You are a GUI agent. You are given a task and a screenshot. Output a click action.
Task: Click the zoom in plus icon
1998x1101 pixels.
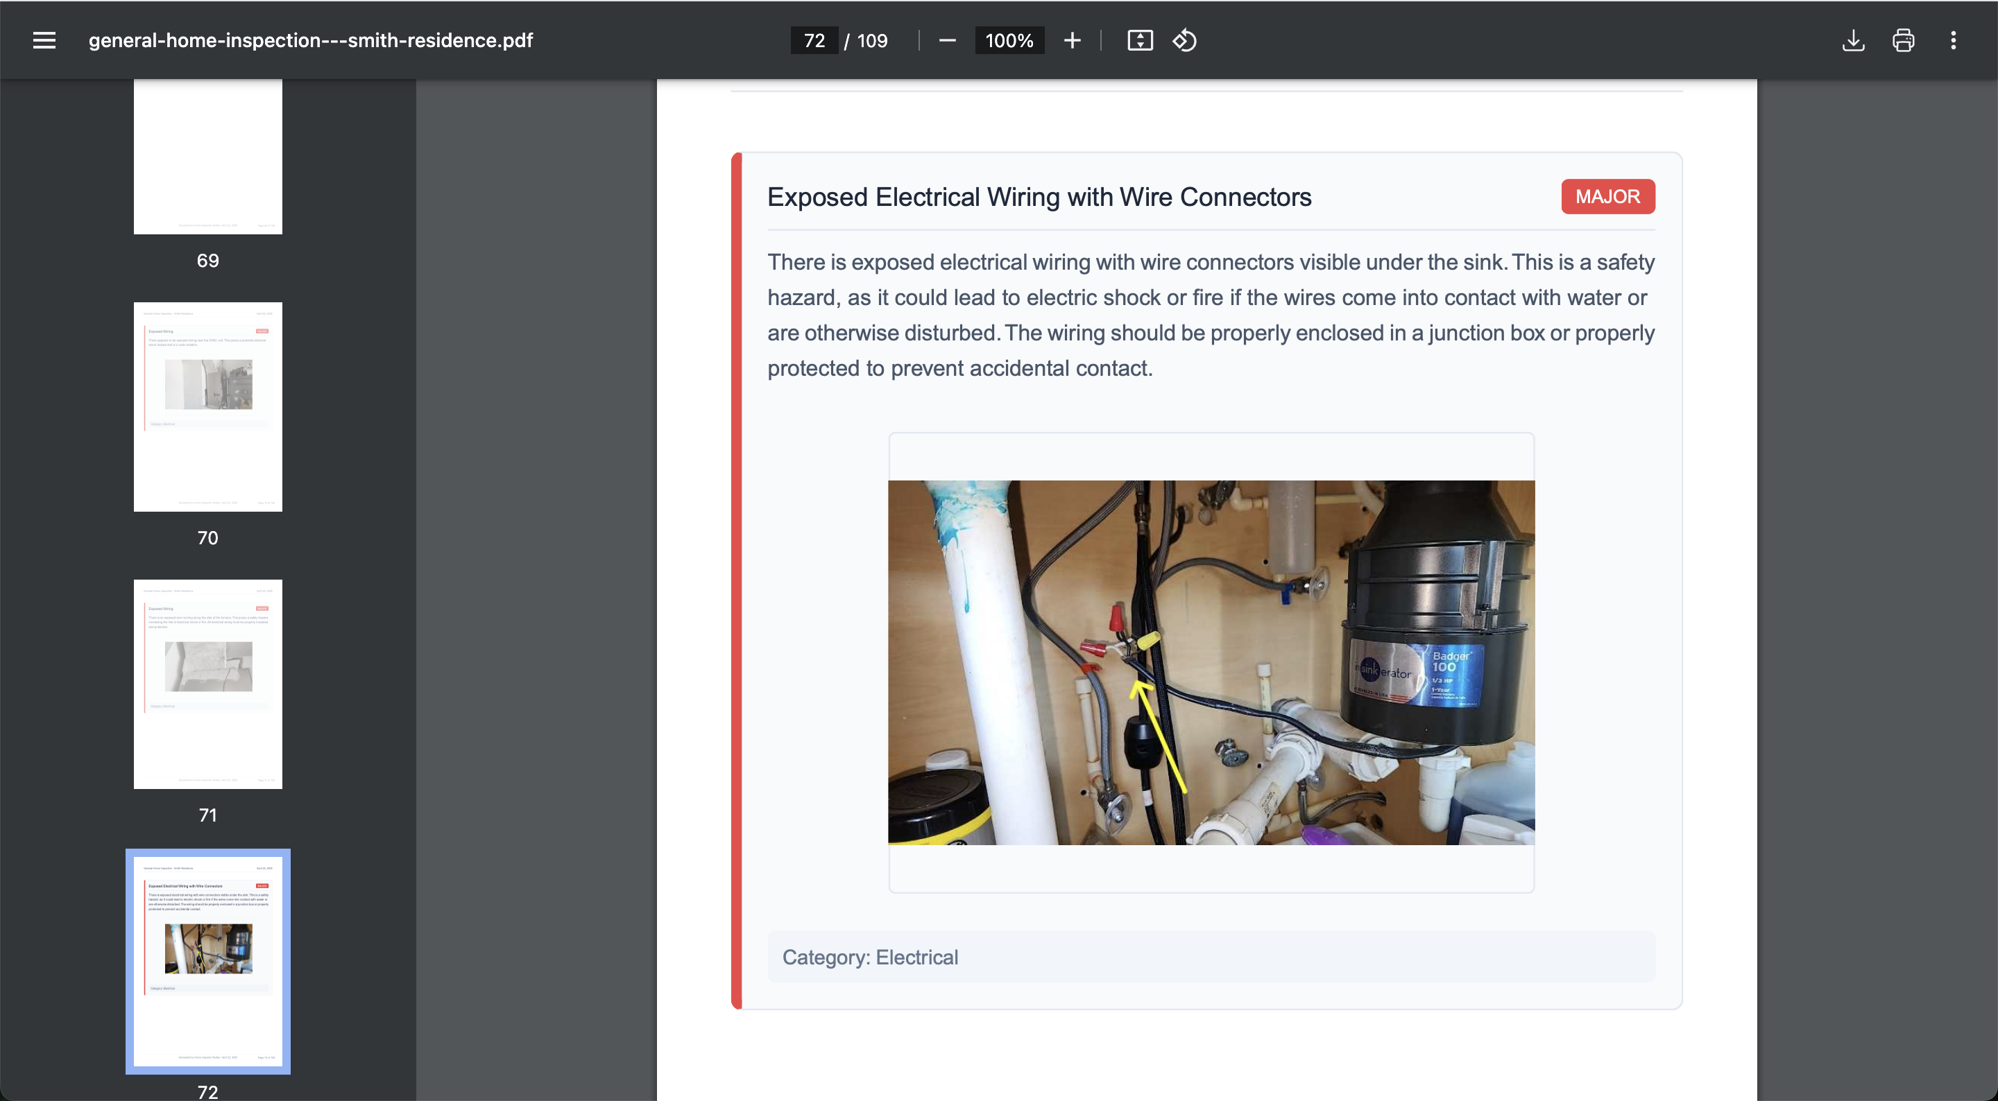tap(1072, 40)
